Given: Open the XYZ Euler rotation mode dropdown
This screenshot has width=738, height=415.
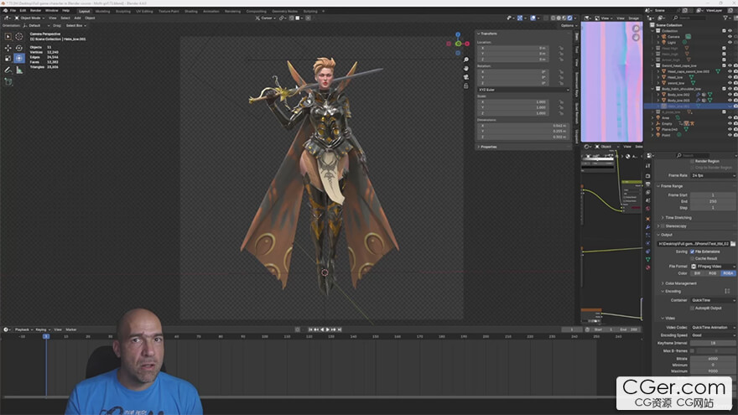Looking at the screenshot, I should tap(523, 90).
